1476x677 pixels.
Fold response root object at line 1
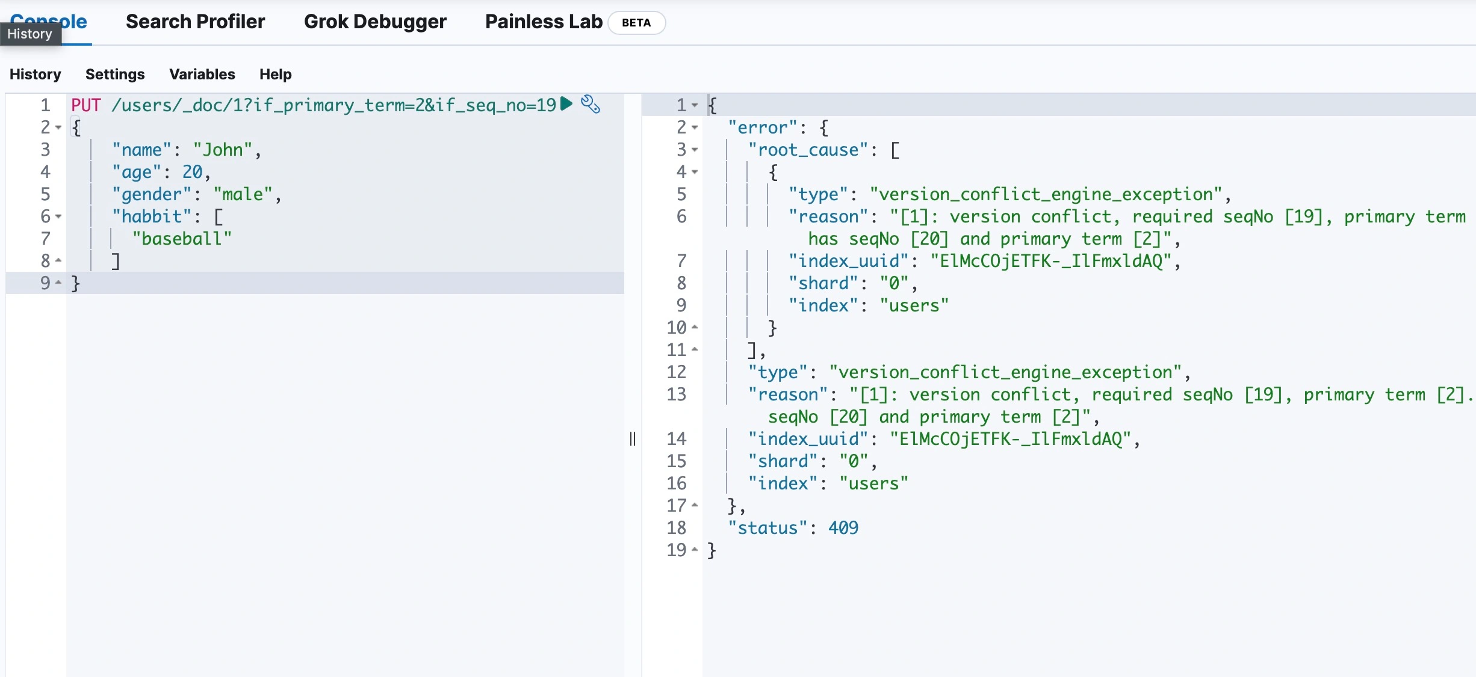(x=695, y=105)
